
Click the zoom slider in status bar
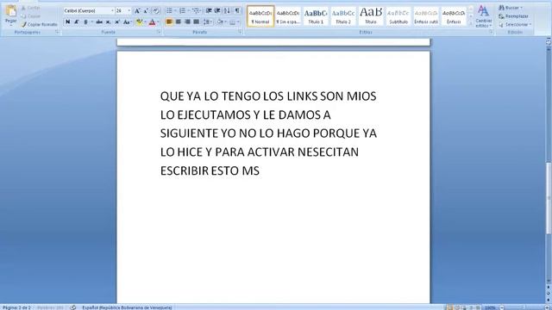click(x=524, y=307)
